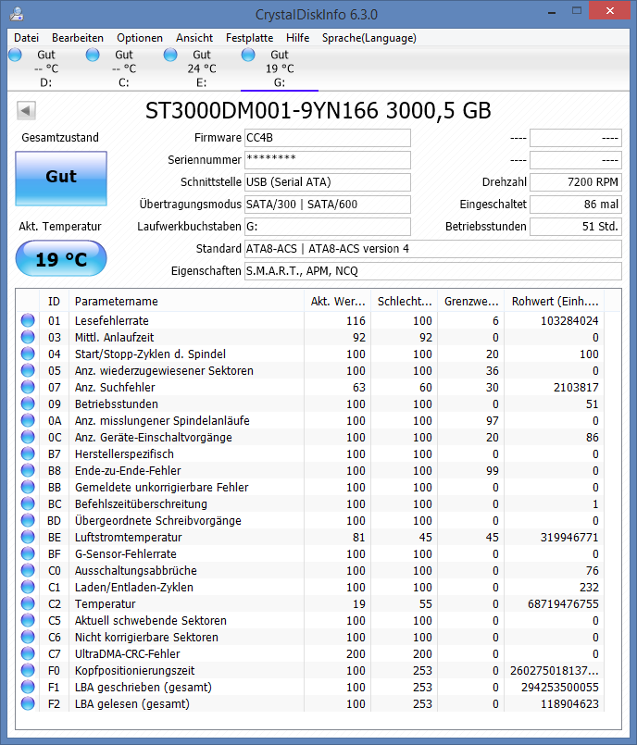Select the Laden/Entladen-Zyklen row text

tap(134, 588)
